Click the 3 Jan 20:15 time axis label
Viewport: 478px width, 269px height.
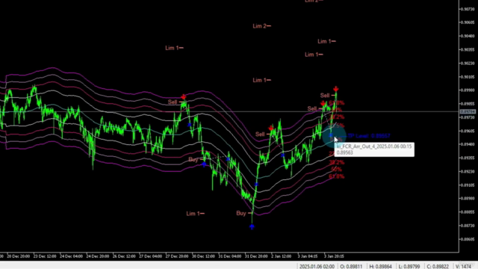point(334,256)
